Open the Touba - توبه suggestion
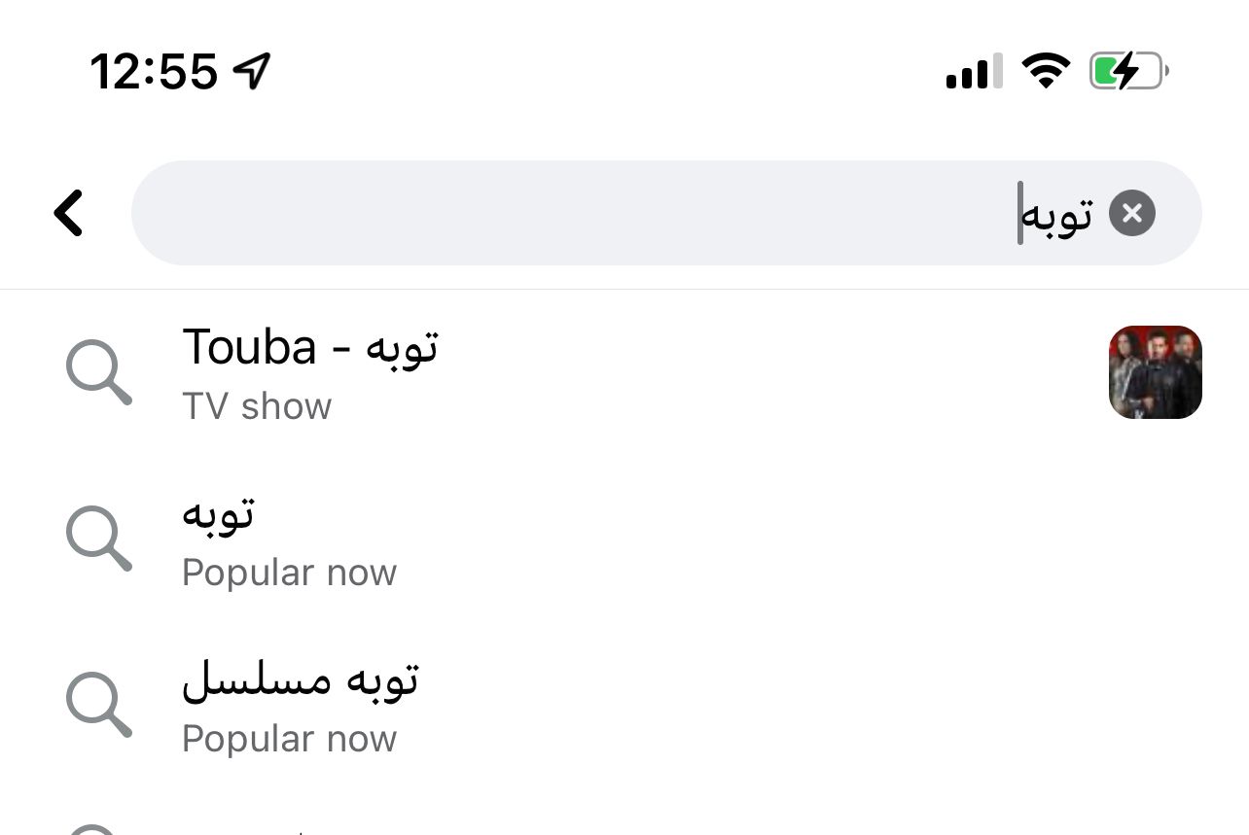 (309, 347)
